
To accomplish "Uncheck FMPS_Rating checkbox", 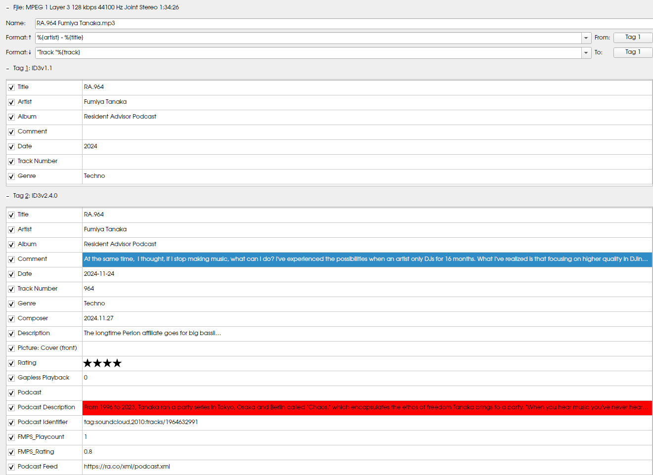I will pos(11,452).
